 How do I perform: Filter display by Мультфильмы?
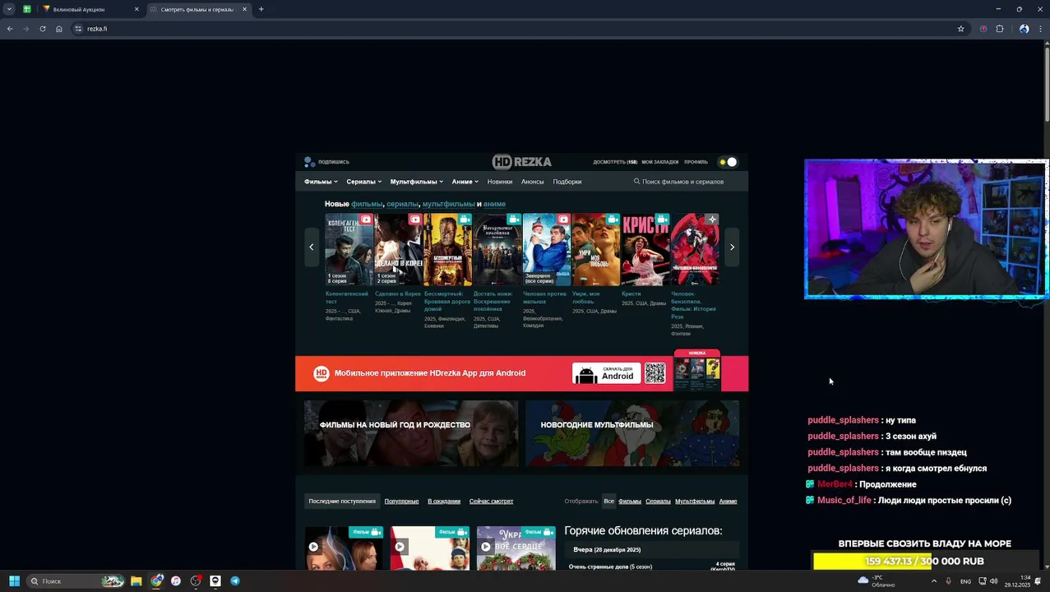[x=695, y=501]
